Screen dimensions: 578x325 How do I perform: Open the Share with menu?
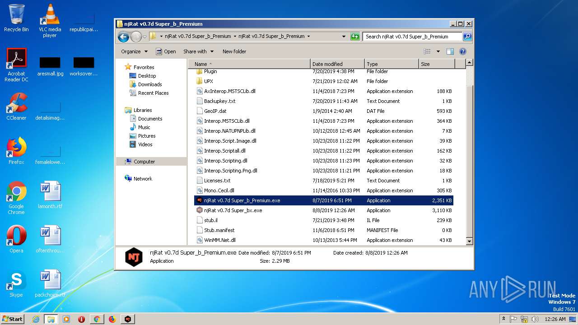click(x=198, y=51)
